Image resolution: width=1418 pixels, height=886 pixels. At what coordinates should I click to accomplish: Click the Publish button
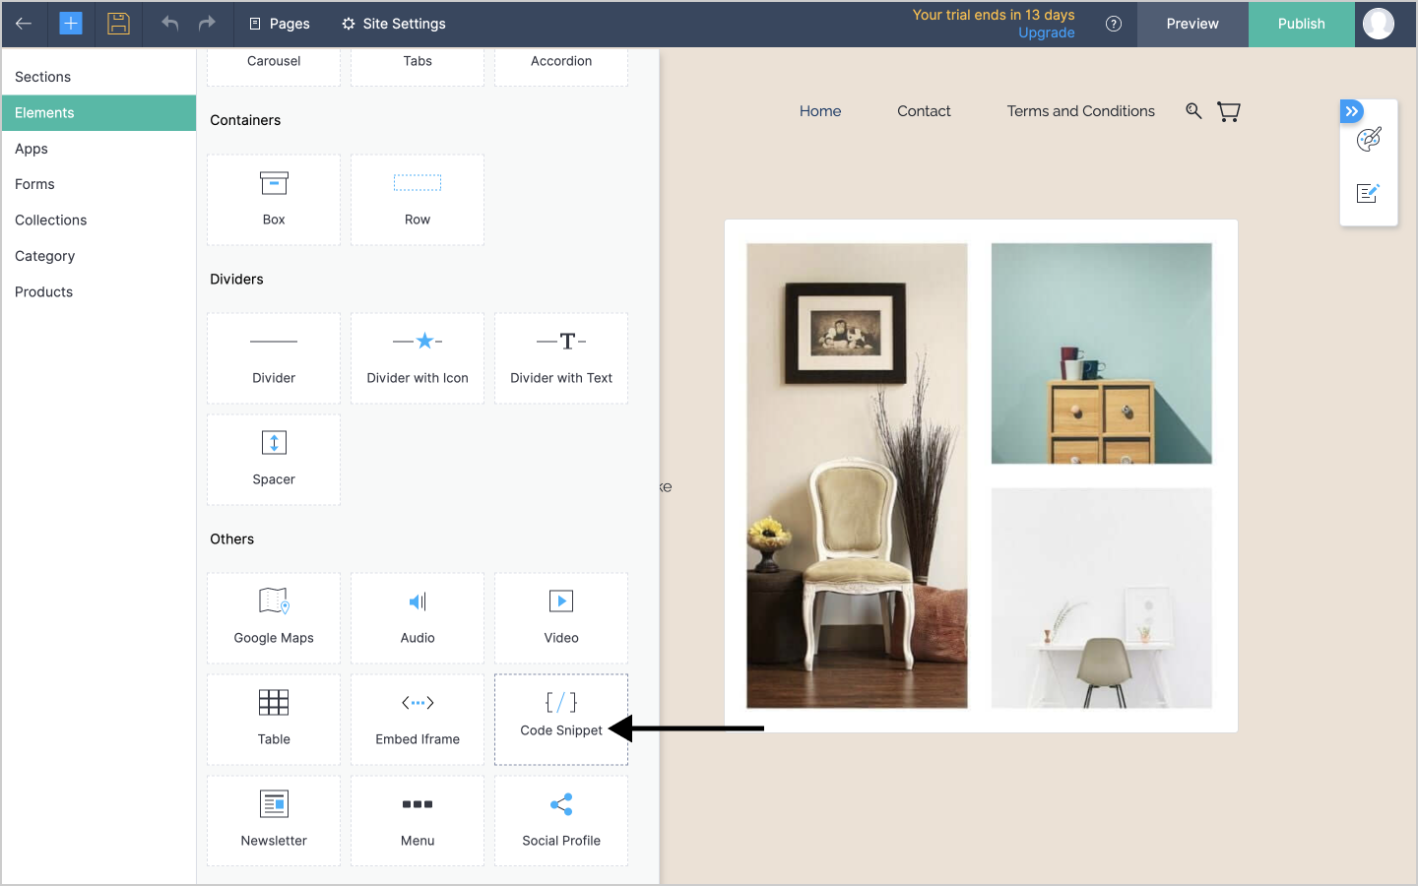1302,24
